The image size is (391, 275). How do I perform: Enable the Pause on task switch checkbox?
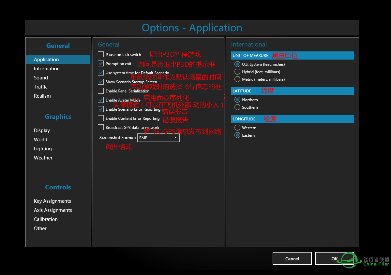101,54
